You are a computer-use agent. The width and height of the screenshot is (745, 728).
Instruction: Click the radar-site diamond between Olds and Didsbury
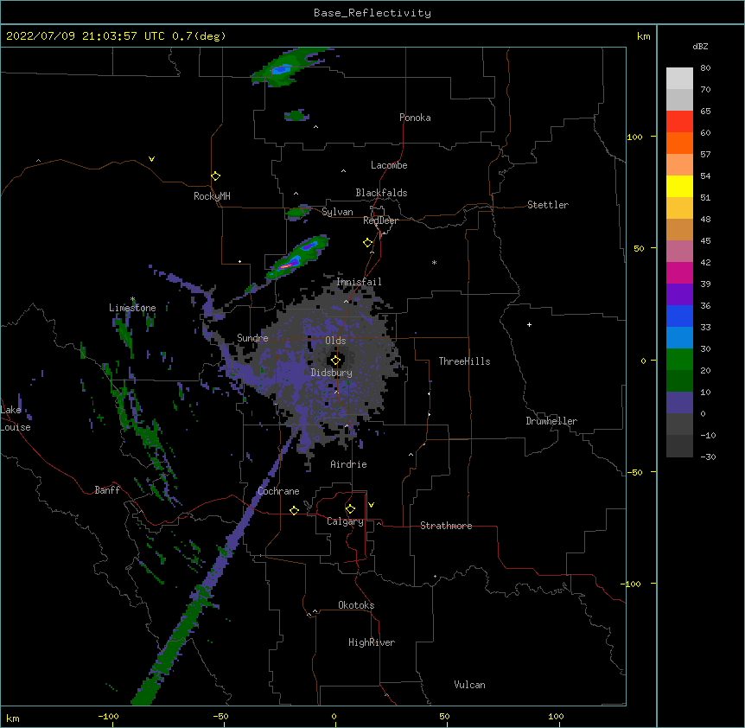(x=335, y=361)
